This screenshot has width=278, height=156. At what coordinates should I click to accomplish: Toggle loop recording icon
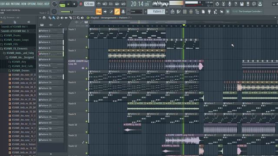pyautogui.click(x=123, y=4)
